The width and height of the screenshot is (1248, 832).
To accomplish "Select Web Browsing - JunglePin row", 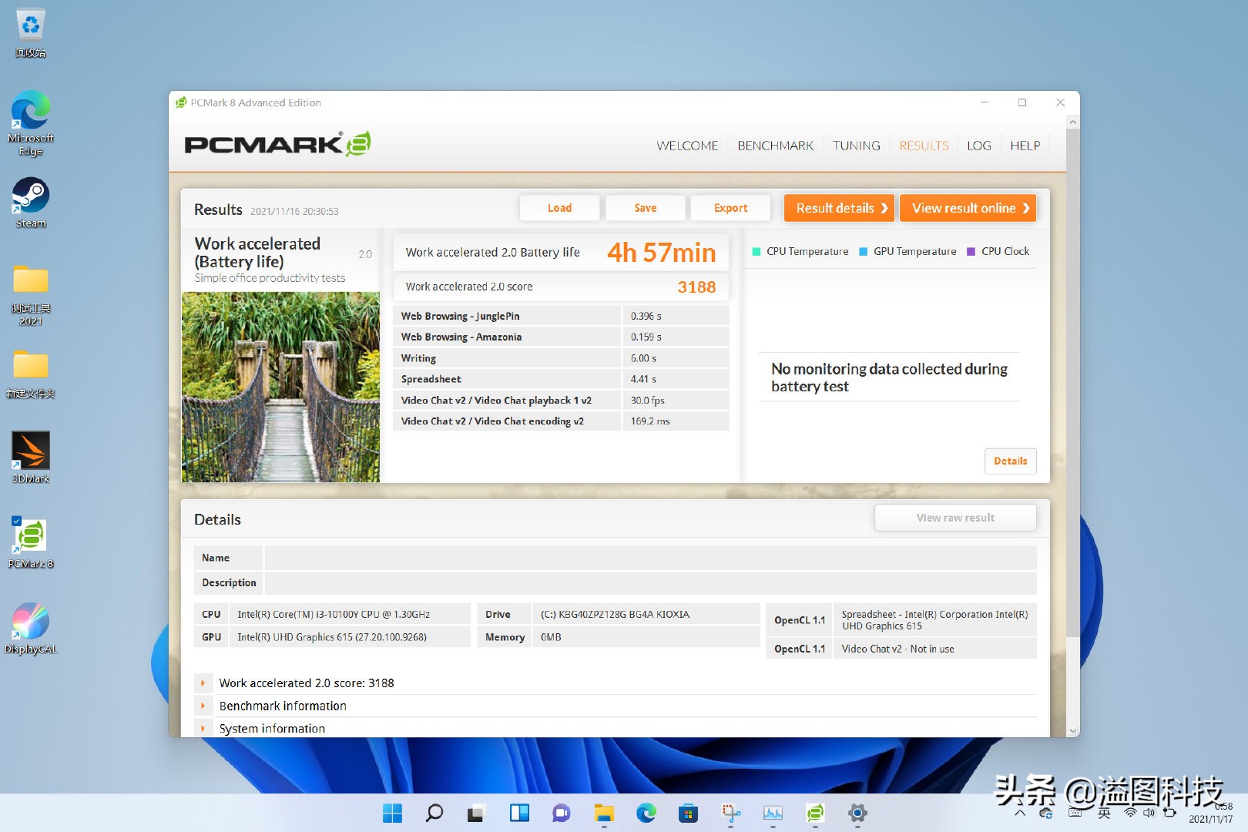I will [x=561, y=316].
